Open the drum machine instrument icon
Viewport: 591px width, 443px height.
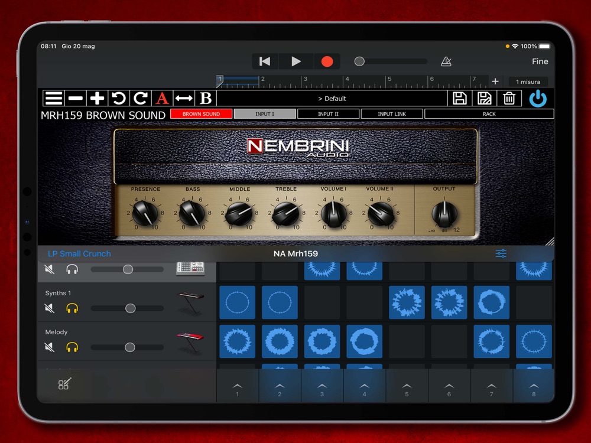point(190,268)
